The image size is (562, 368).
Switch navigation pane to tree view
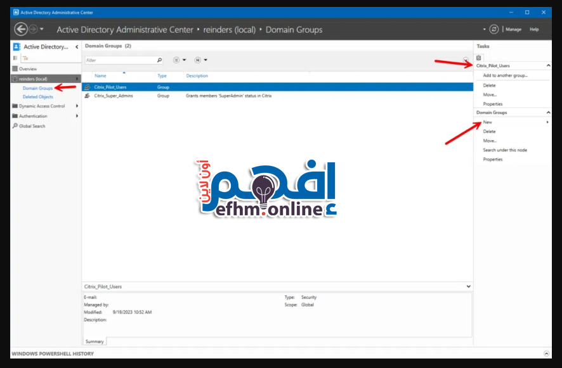[25, 58]
